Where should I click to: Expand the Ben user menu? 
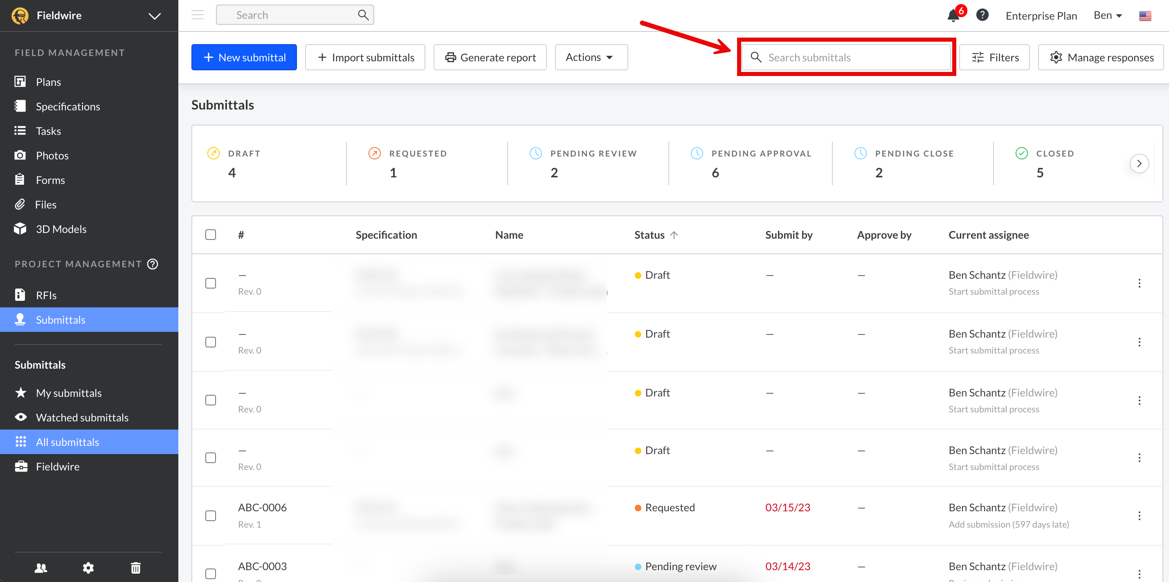click(x=1107, y=16)
